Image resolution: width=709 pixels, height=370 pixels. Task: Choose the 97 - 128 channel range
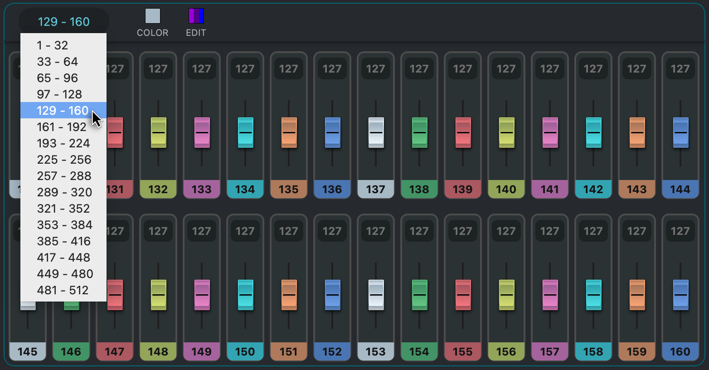[x=59, y=94]
